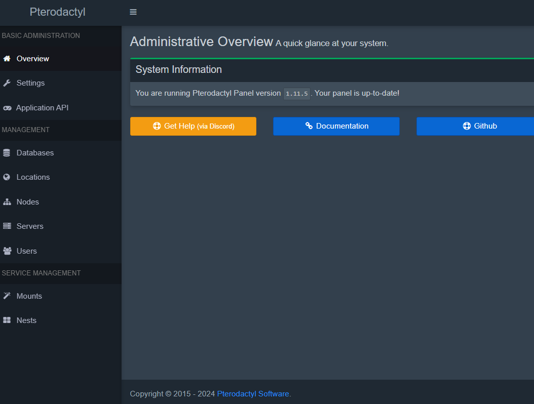Click the lifebuoy icon on Get Help button
Image resolution: width=534 pixels, height=404 pixels.
157,126
